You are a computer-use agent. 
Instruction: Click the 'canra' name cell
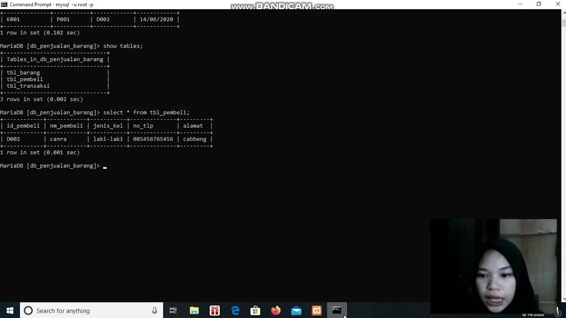(58, 139)
